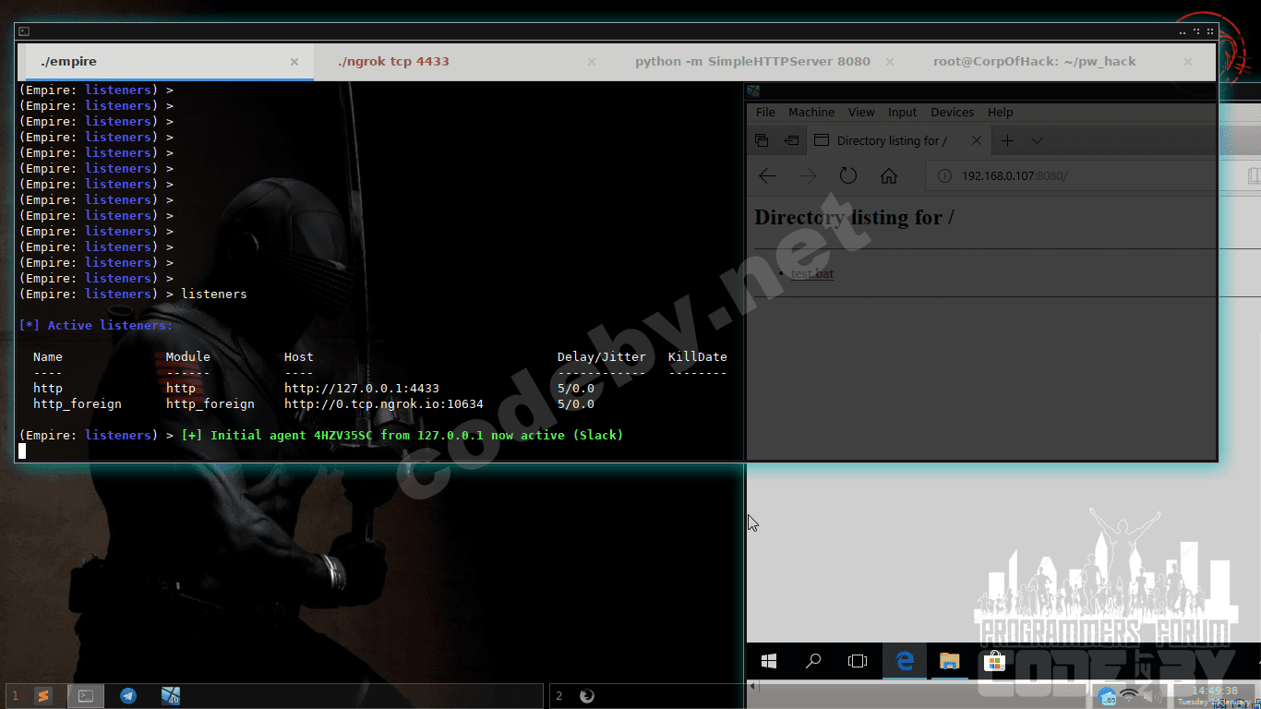Click the Name column header in the listeners table
This screenshot has height=709, width=1261.
pyautogui.click(x=48, y=357)
